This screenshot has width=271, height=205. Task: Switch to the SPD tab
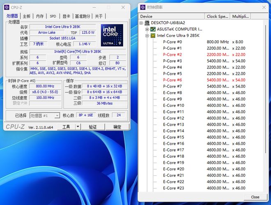pyautogui.click(x=53, y=16)
